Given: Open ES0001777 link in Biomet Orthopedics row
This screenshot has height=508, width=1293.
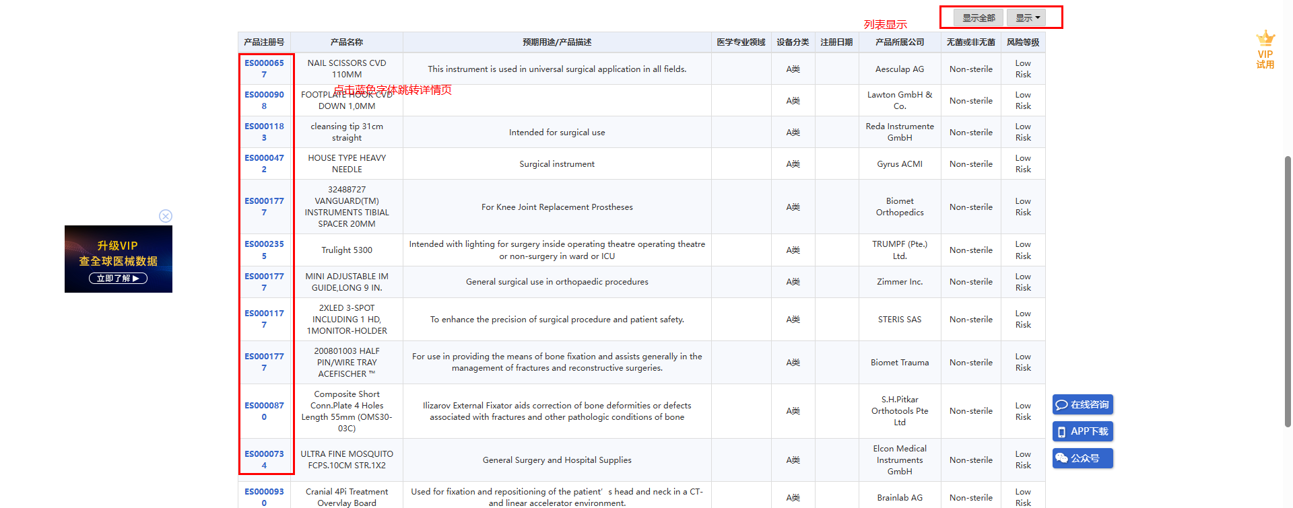Looking at the screenshot, I should coord(264,207).
